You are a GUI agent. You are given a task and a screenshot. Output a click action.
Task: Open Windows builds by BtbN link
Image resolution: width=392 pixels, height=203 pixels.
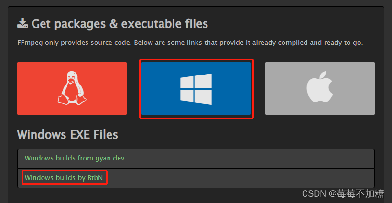point(64,178)
